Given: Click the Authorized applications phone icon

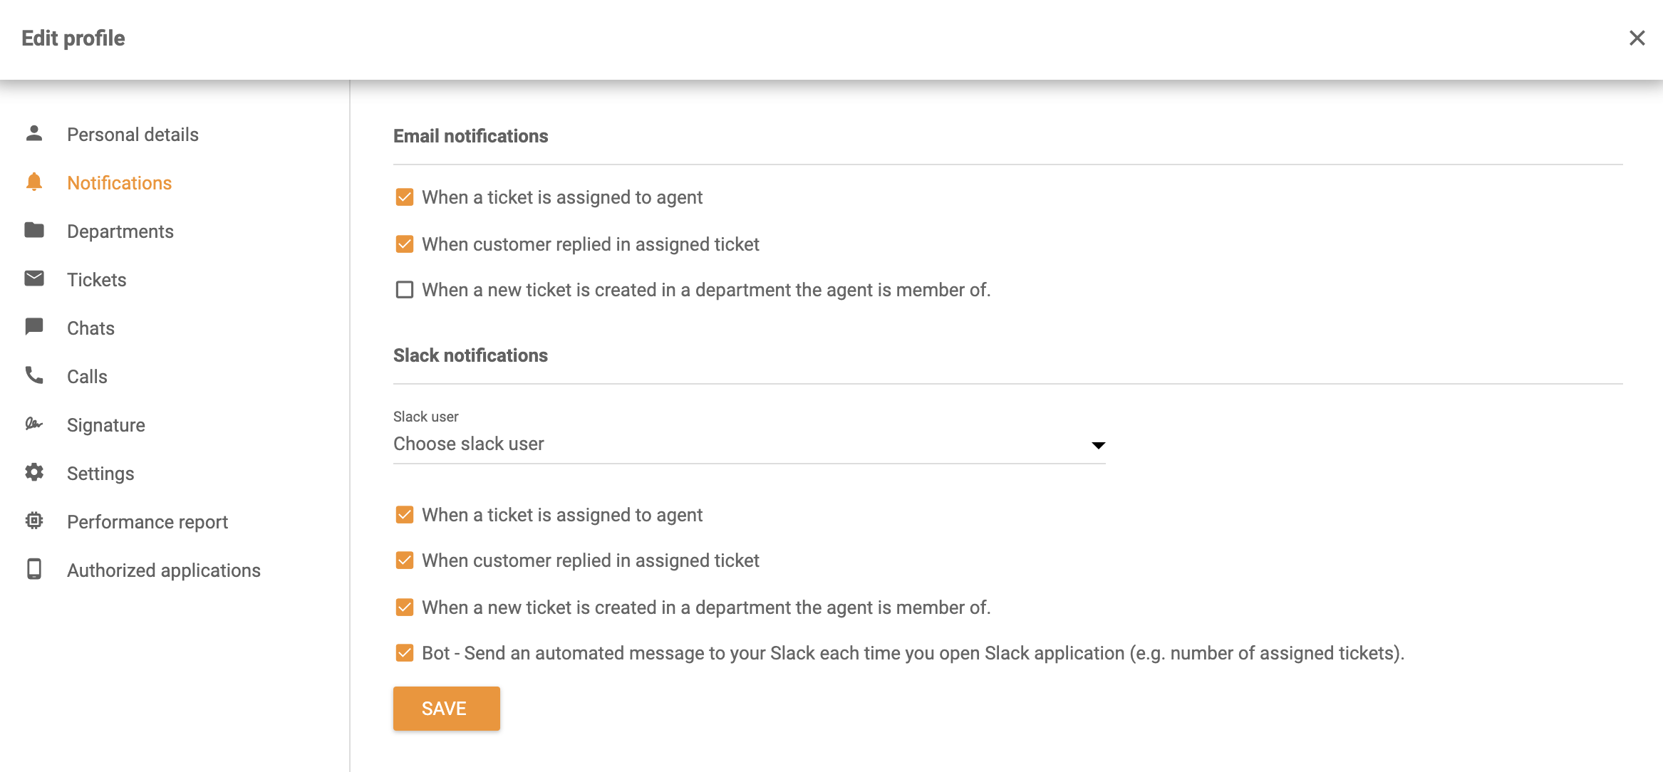Looking at the screenshot, I should [34, 570].
